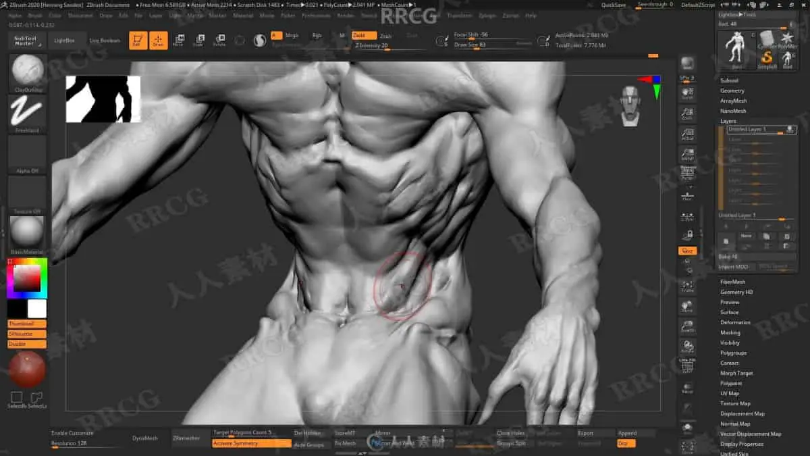Open the Help menu
The width and height of the screenshot is (810, 456).
coord(531,15)
